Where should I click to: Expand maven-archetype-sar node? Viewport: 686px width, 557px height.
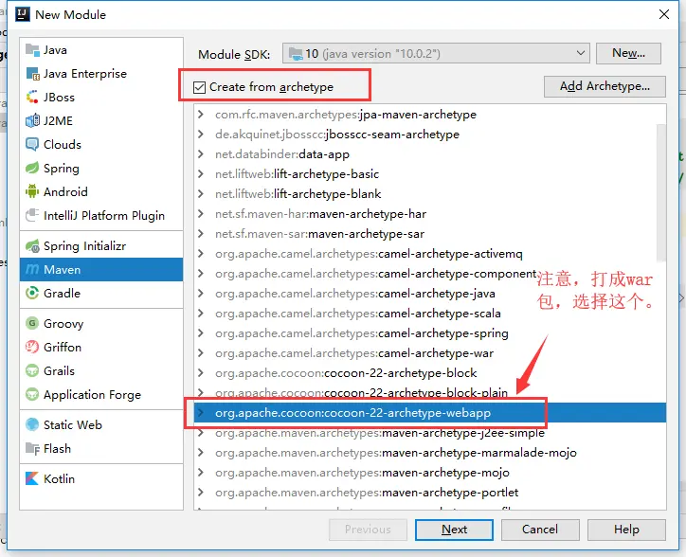201,234
